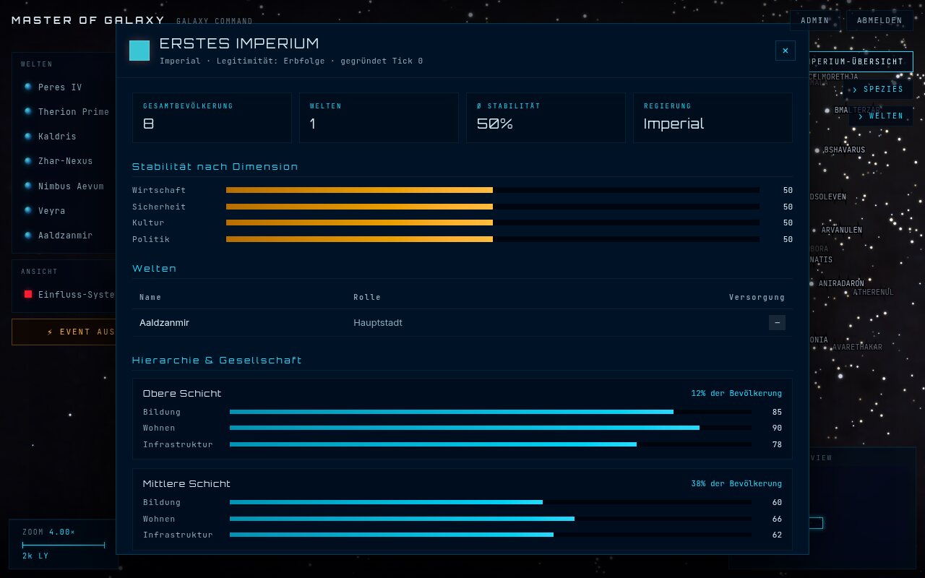Viewport: 925px width, 578px height.
Task: Click the Ø Stabilität stat card
Action: point(546,117)
